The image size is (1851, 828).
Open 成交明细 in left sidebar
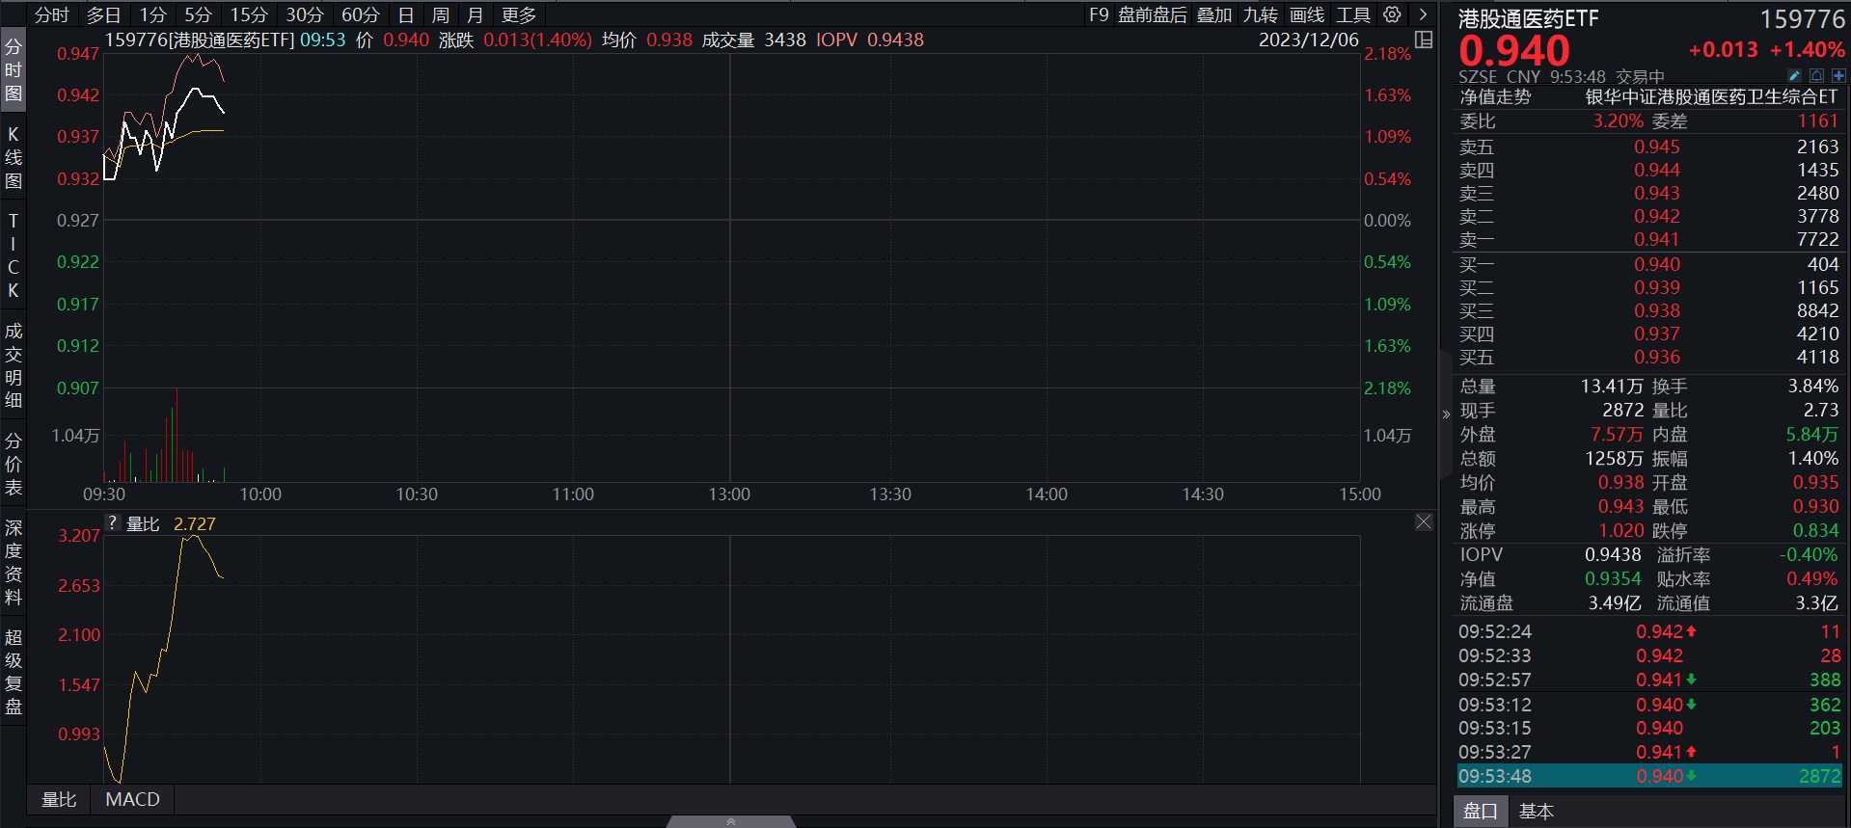coord(14,365)
